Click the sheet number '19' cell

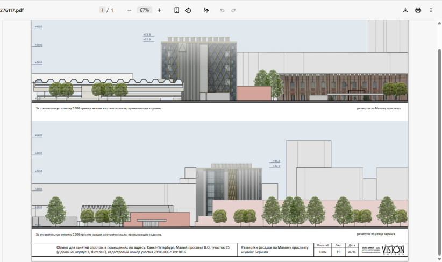338,252
